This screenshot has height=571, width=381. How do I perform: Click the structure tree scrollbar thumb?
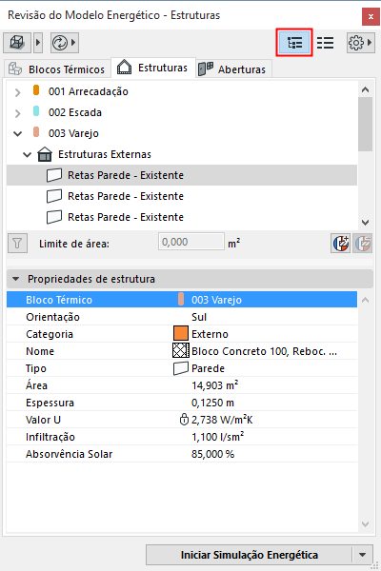[x=366, y=124]
